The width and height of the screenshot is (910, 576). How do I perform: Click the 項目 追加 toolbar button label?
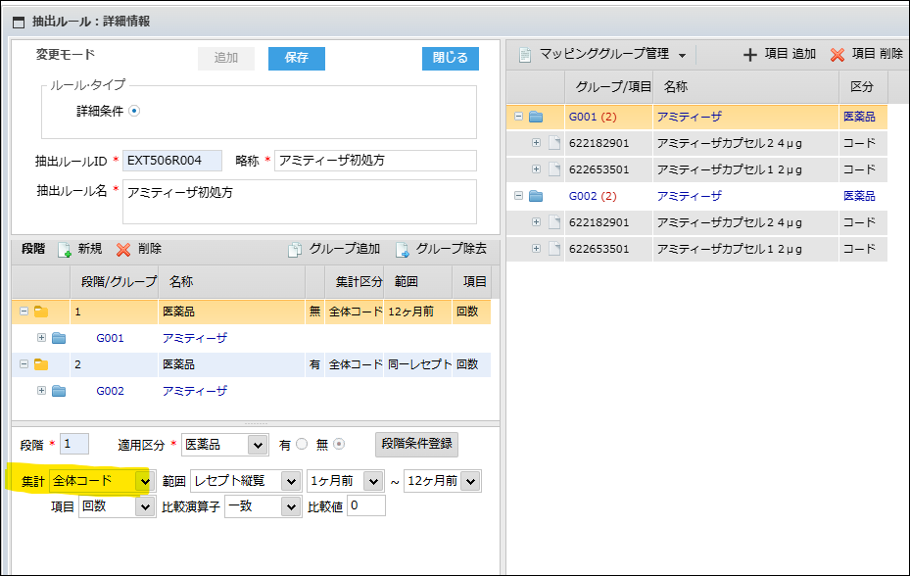(x=790, y=54)
